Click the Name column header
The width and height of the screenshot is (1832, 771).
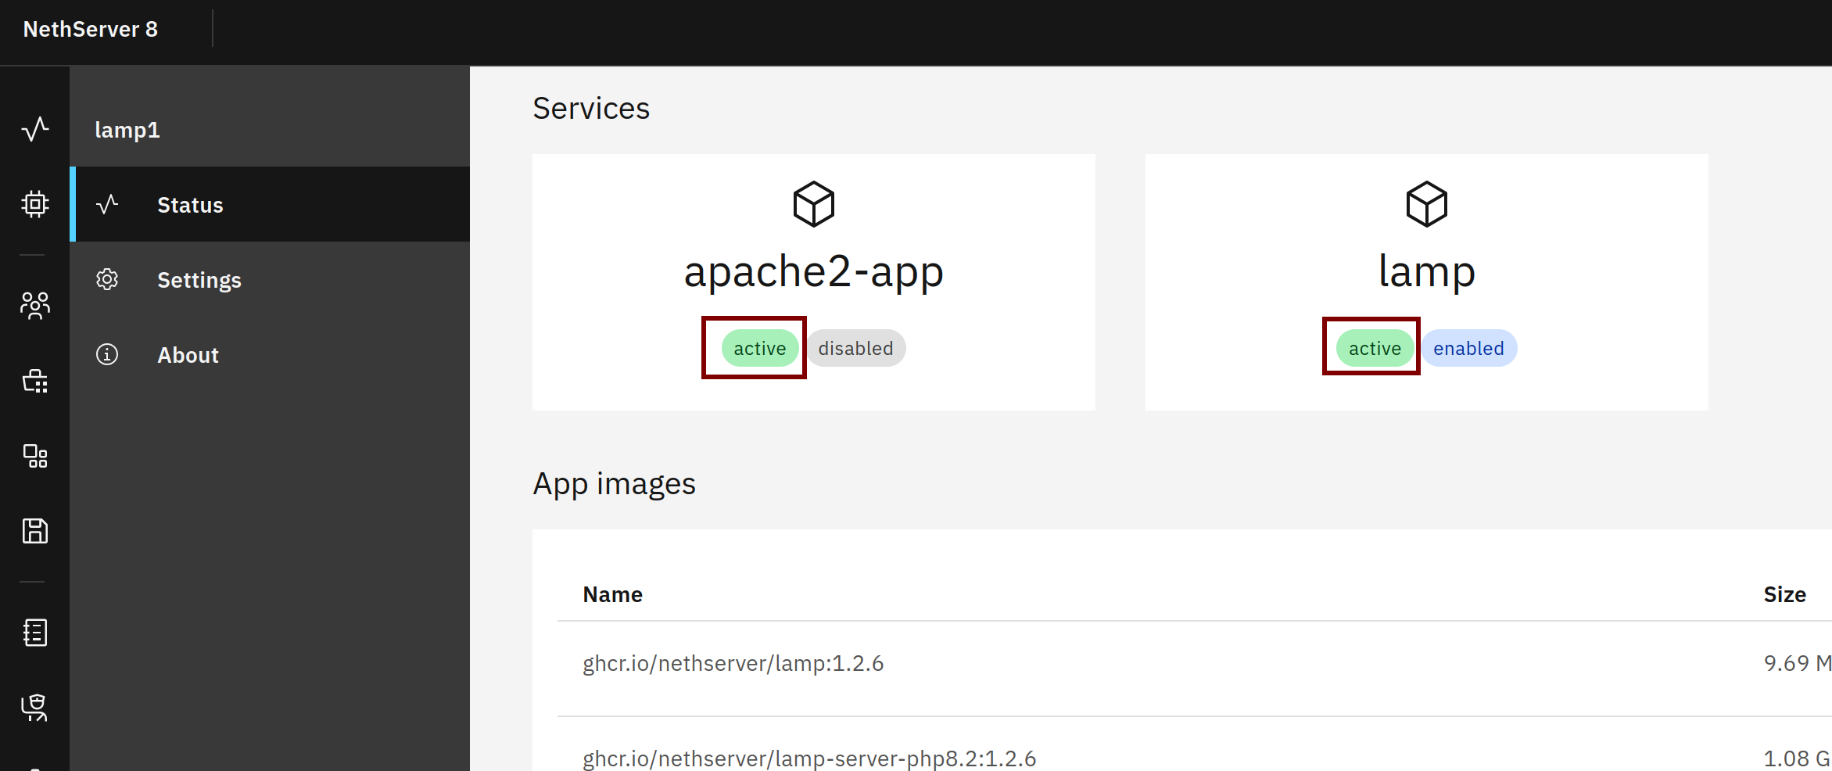[612, 595]
